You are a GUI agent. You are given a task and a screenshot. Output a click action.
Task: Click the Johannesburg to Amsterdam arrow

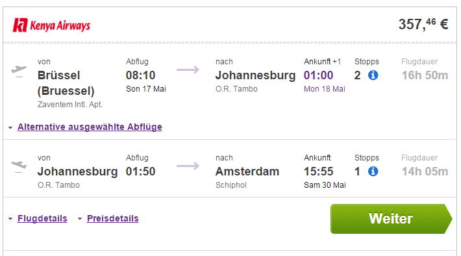[188, 166]
